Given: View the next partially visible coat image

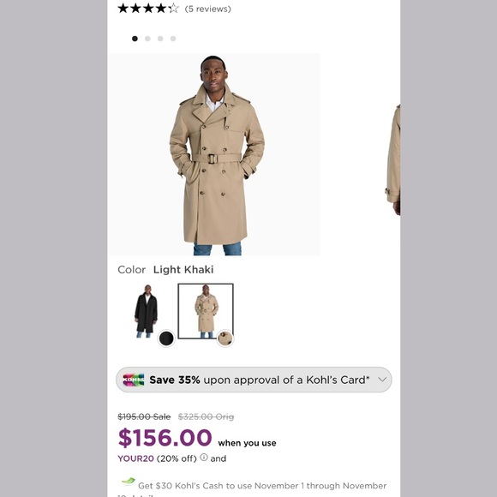Looking at the screenshot, I should pyautogui.click(x=393, y=160).
